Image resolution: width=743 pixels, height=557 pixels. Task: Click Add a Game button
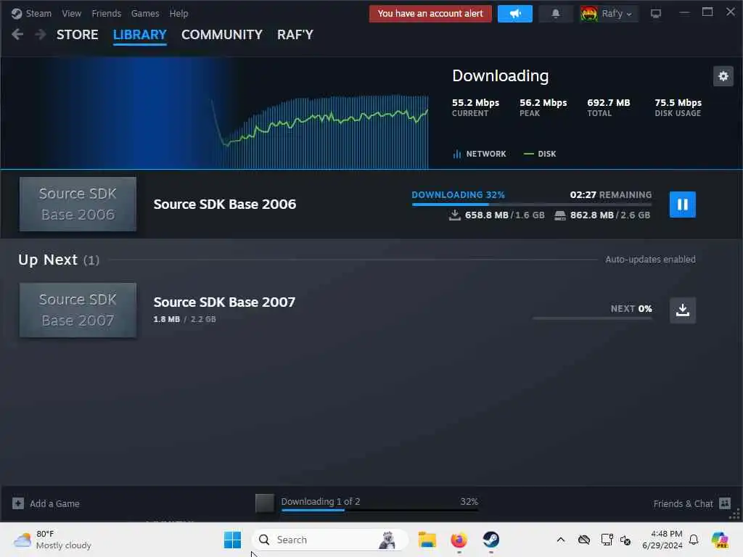46,503
